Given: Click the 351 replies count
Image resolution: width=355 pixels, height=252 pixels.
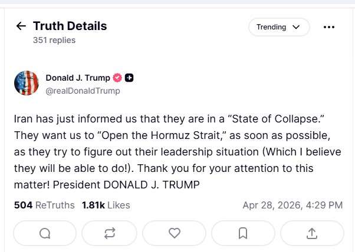Looking at the screenshot, I should (x=54, y=41).
